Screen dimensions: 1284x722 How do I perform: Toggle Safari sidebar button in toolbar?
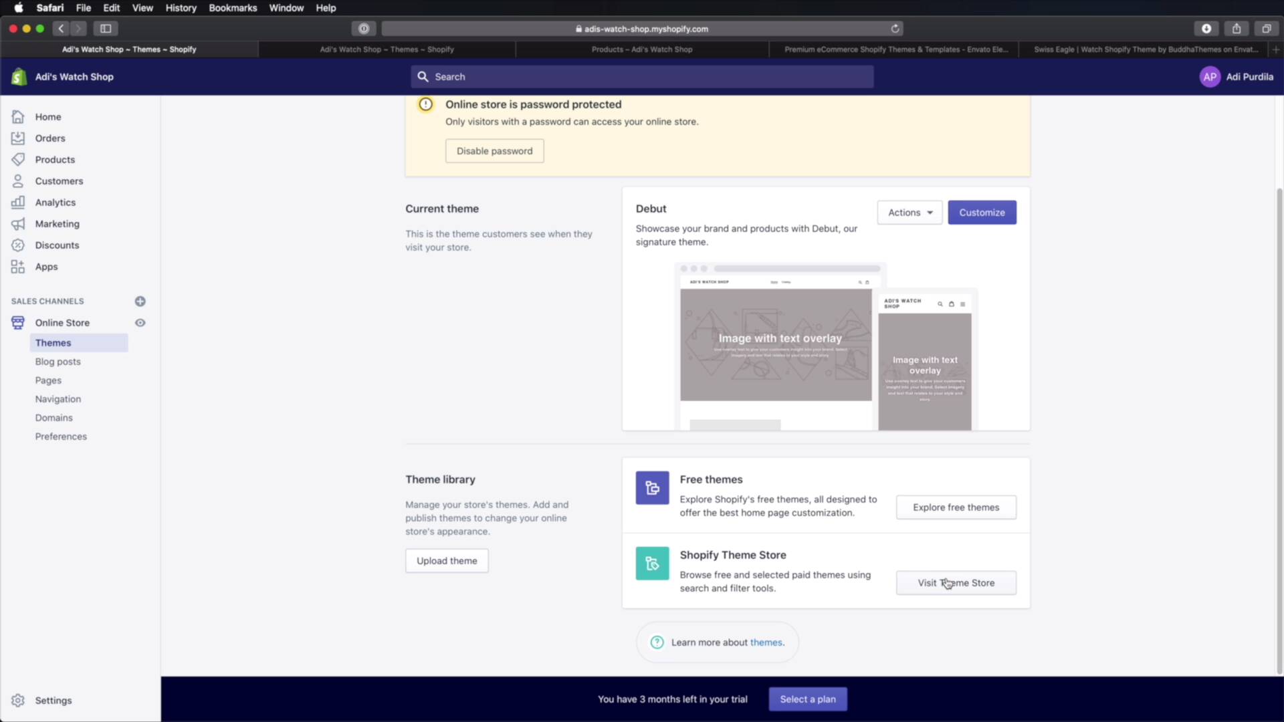106,29
